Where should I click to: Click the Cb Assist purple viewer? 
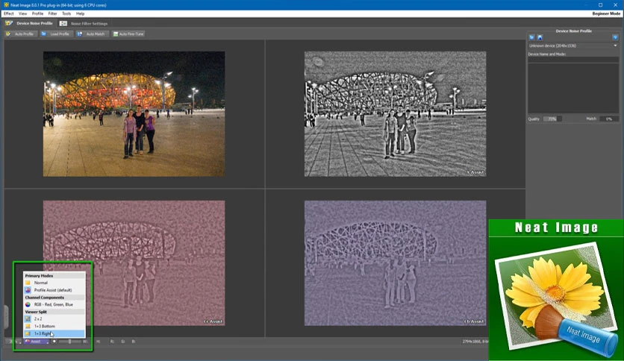[395, 263]
